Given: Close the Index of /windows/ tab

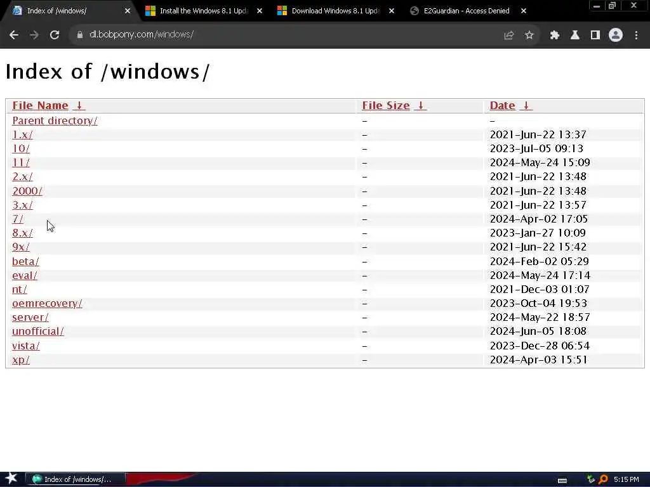Looking at the screenshot, I should 128,11.
